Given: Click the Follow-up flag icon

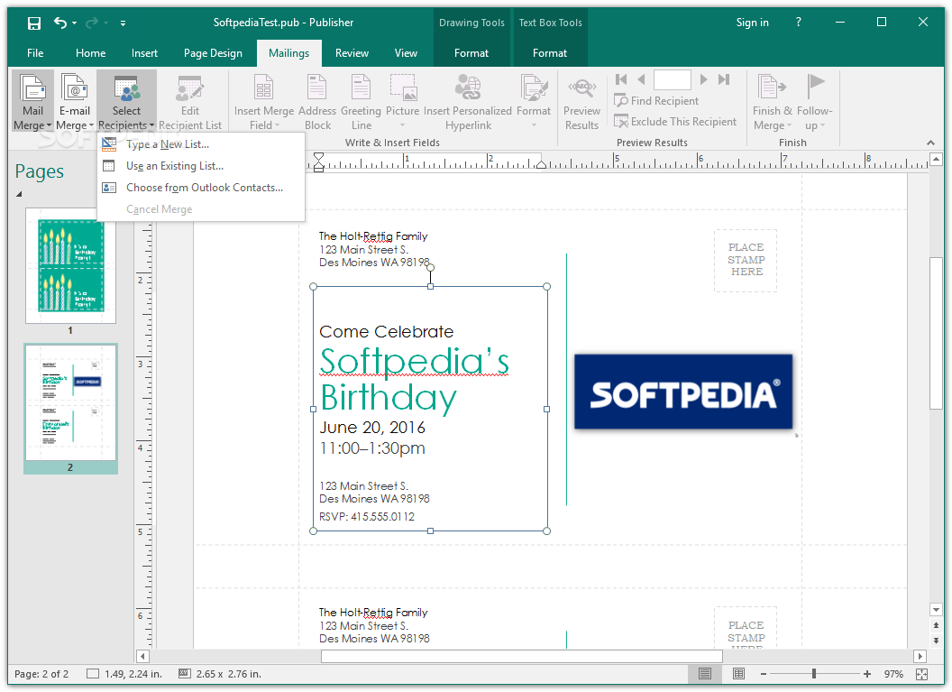Looking at the screenshot, I should click(x=815, y=87).
